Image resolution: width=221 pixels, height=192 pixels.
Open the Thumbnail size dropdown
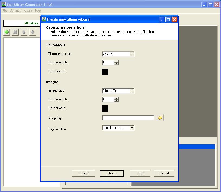pos(132,54)
